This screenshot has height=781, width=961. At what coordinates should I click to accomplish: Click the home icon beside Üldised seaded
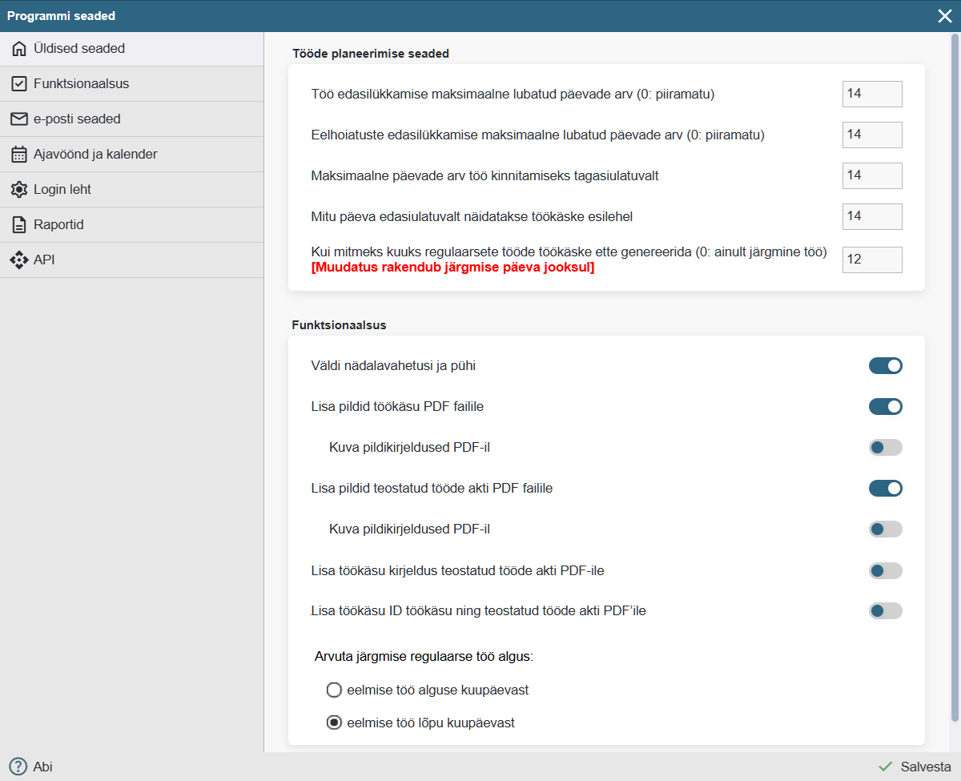pyautogui.click(x=19, y=49)
